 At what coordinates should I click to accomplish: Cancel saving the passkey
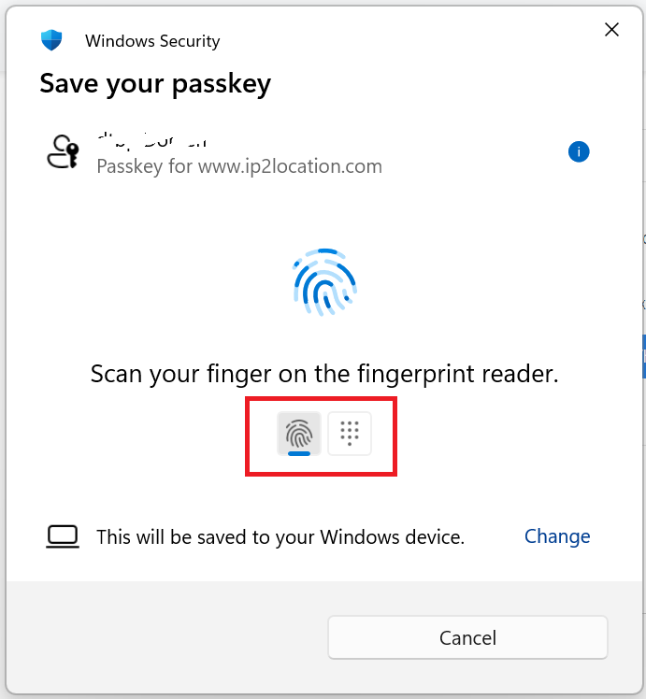point(467,637)
